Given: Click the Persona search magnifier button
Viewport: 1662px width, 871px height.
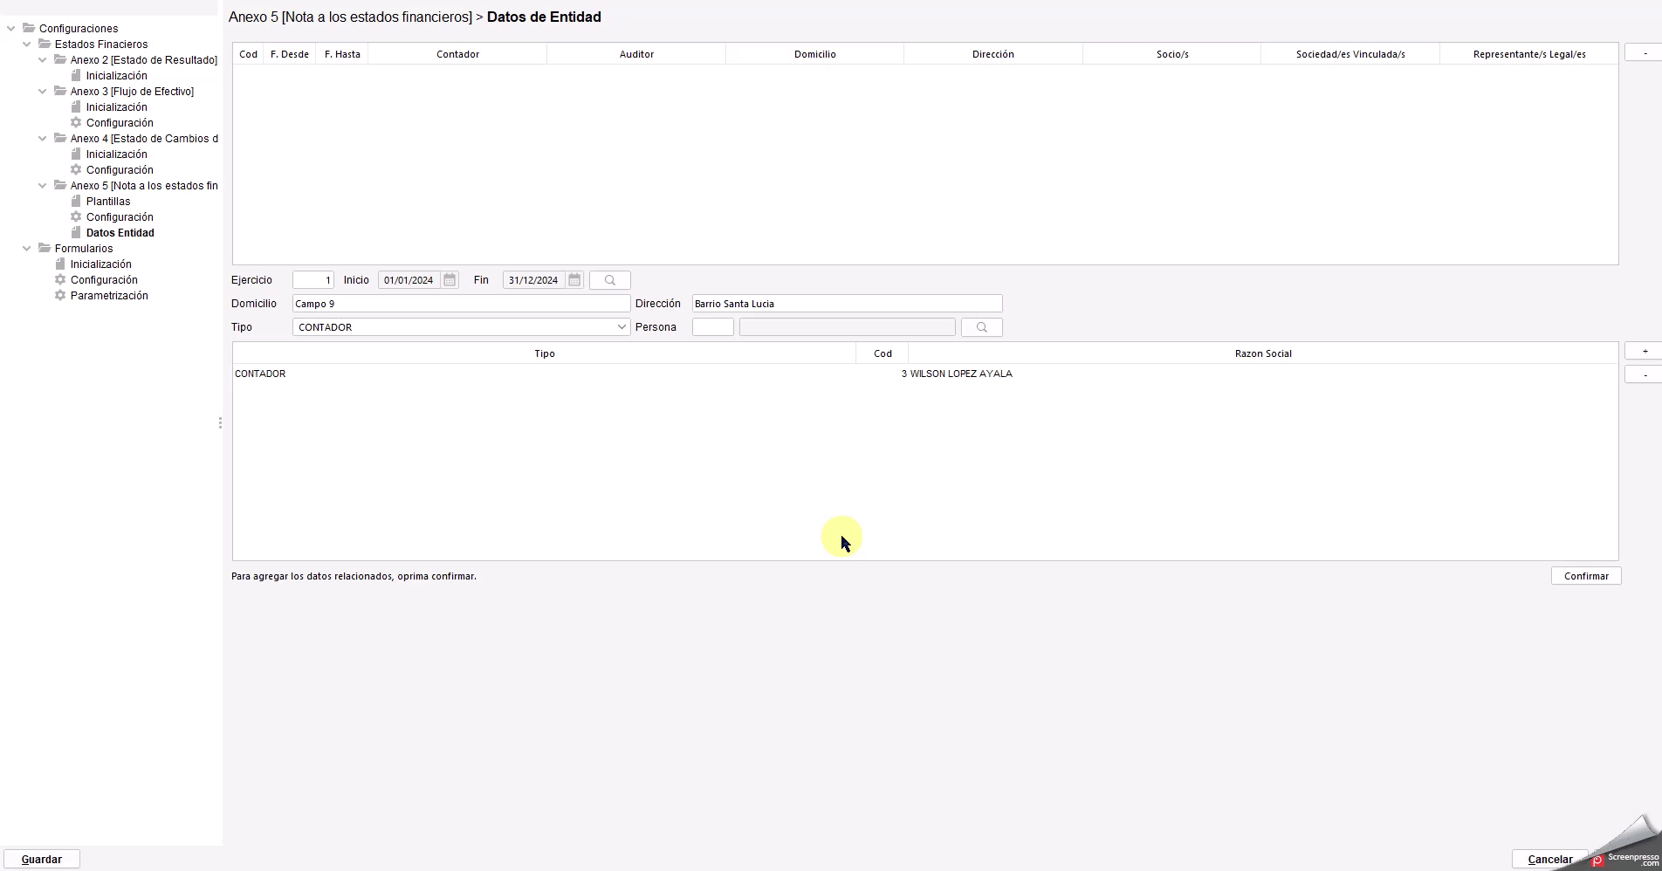Looking at the screenshot, I should 981,327.
